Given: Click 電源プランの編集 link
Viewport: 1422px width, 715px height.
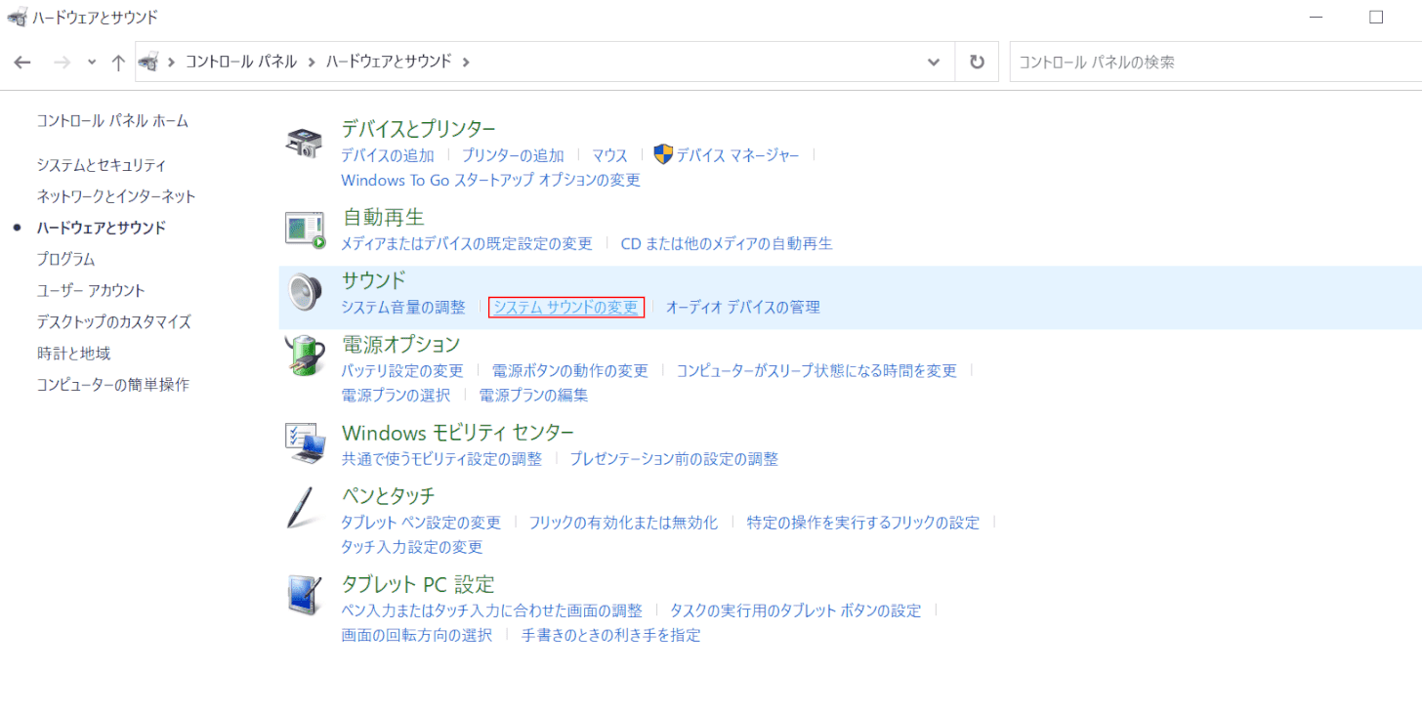Looking at the screenshot, I should click(533, 395).
